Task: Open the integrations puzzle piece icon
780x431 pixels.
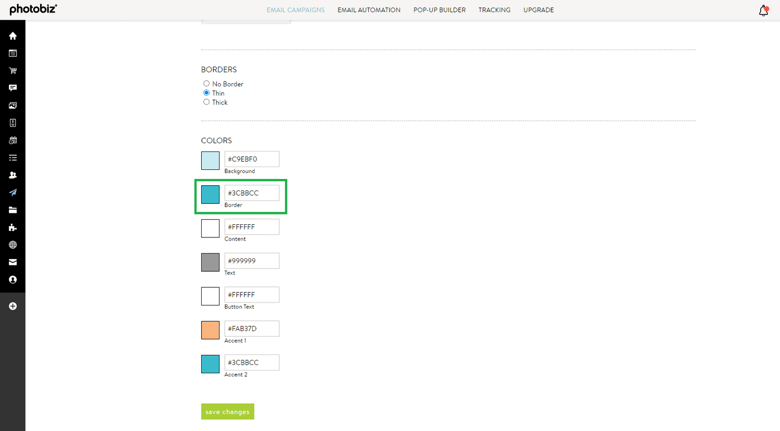Action: [x=12, y=227]
